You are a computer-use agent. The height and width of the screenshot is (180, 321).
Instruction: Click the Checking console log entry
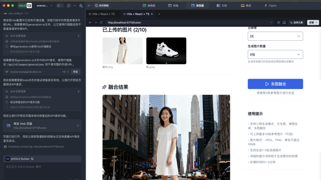tap(34, 147)
